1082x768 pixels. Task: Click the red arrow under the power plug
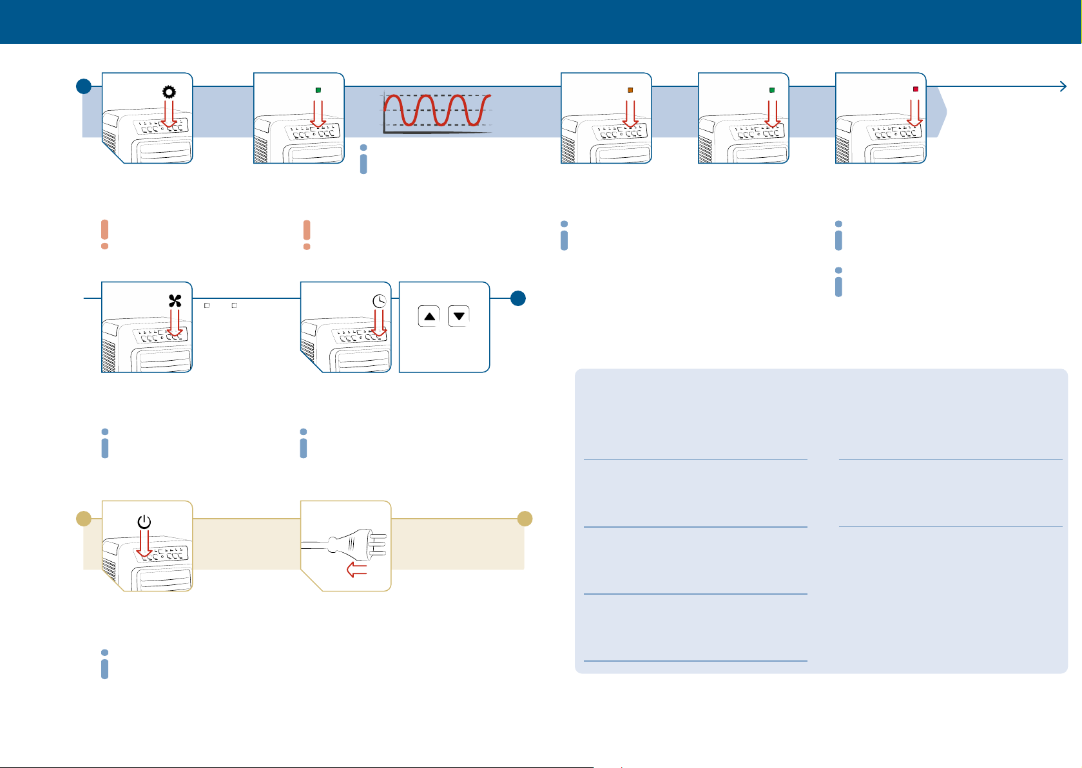[357, 570]
